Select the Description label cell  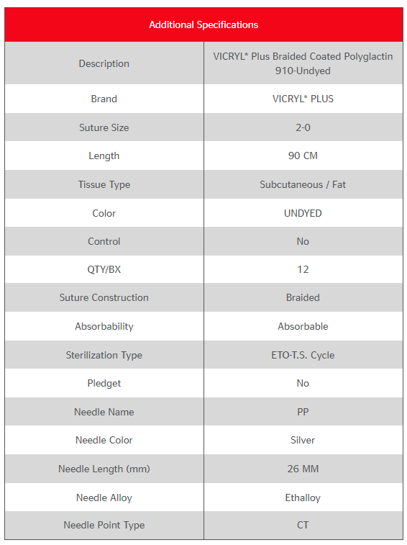tap(104, 63)
